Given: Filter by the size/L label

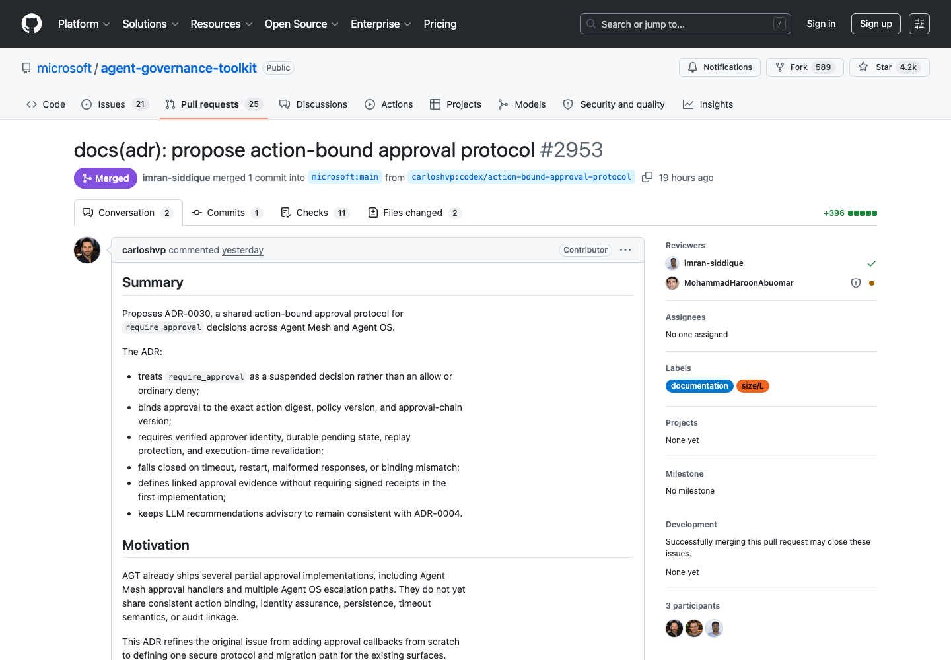Looking at the screenshot, I should (752, 386).
